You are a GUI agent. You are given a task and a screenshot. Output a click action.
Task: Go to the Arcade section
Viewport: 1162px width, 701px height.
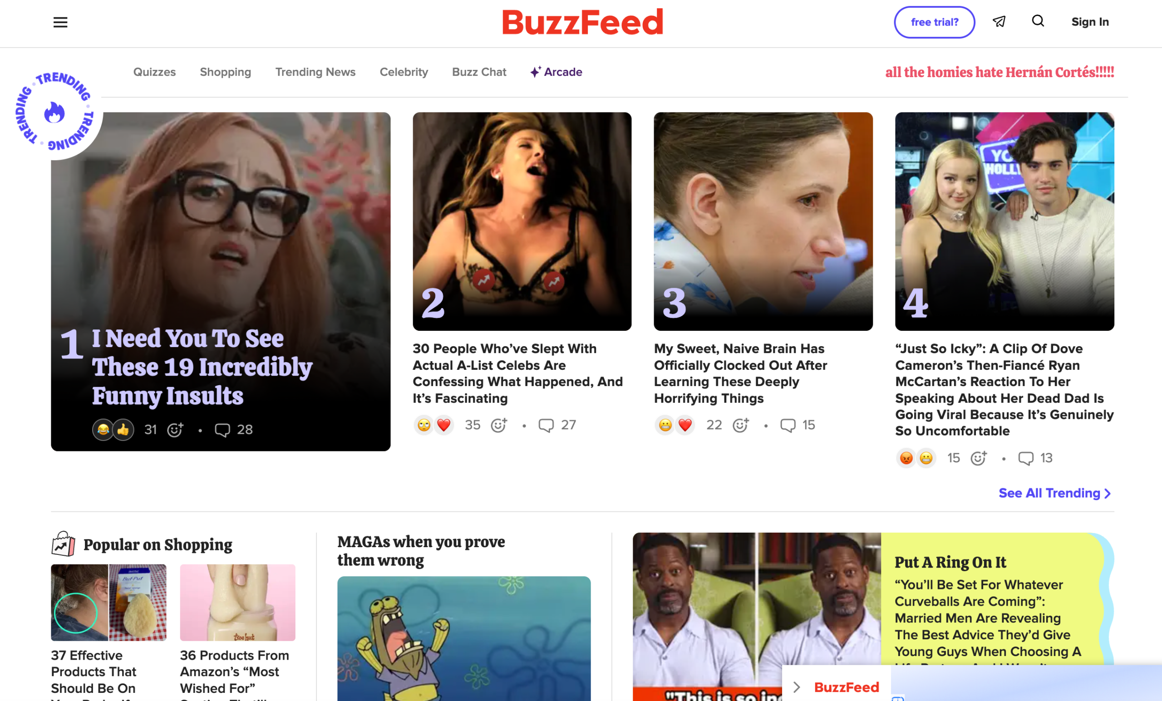tap(556, 72)
